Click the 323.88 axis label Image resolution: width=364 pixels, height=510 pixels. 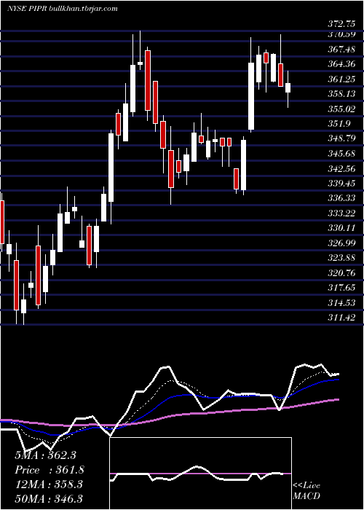341,258
